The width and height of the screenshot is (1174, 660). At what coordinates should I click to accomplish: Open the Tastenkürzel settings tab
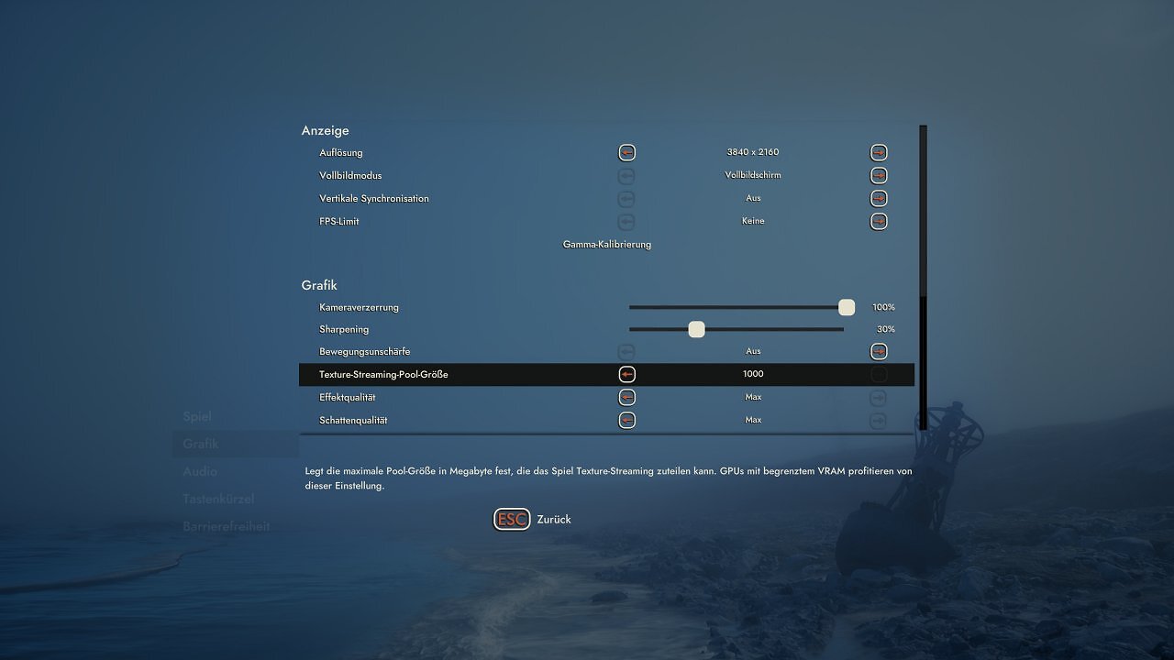click(x=218, y=499)
